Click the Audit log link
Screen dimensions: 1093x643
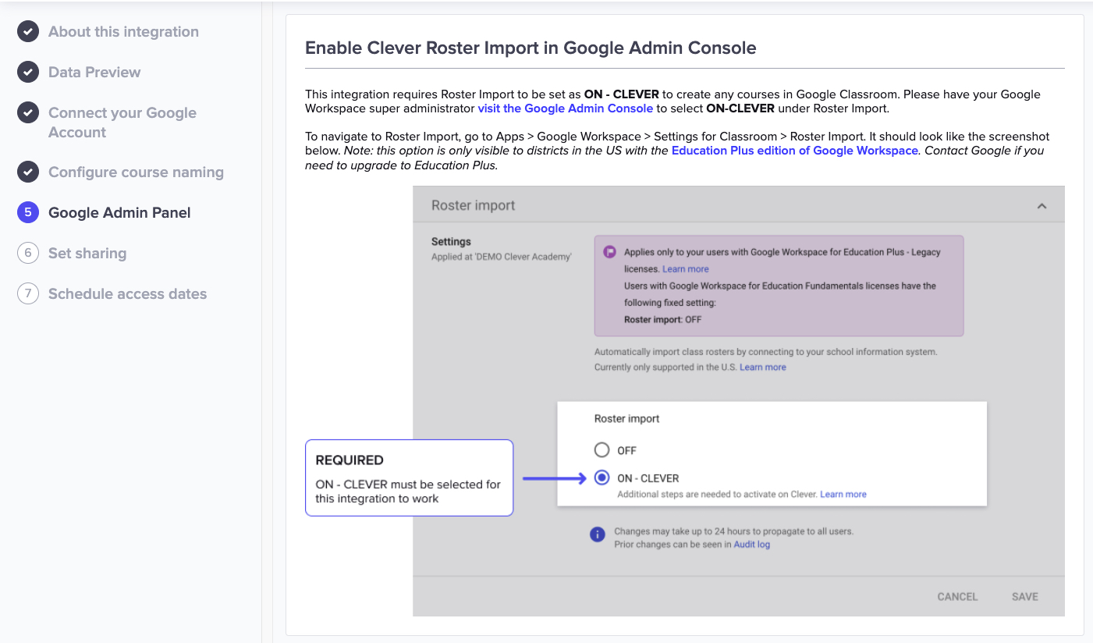point(751,544)
